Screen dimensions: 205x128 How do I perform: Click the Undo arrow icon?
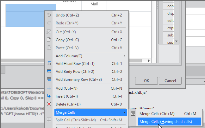49,15
